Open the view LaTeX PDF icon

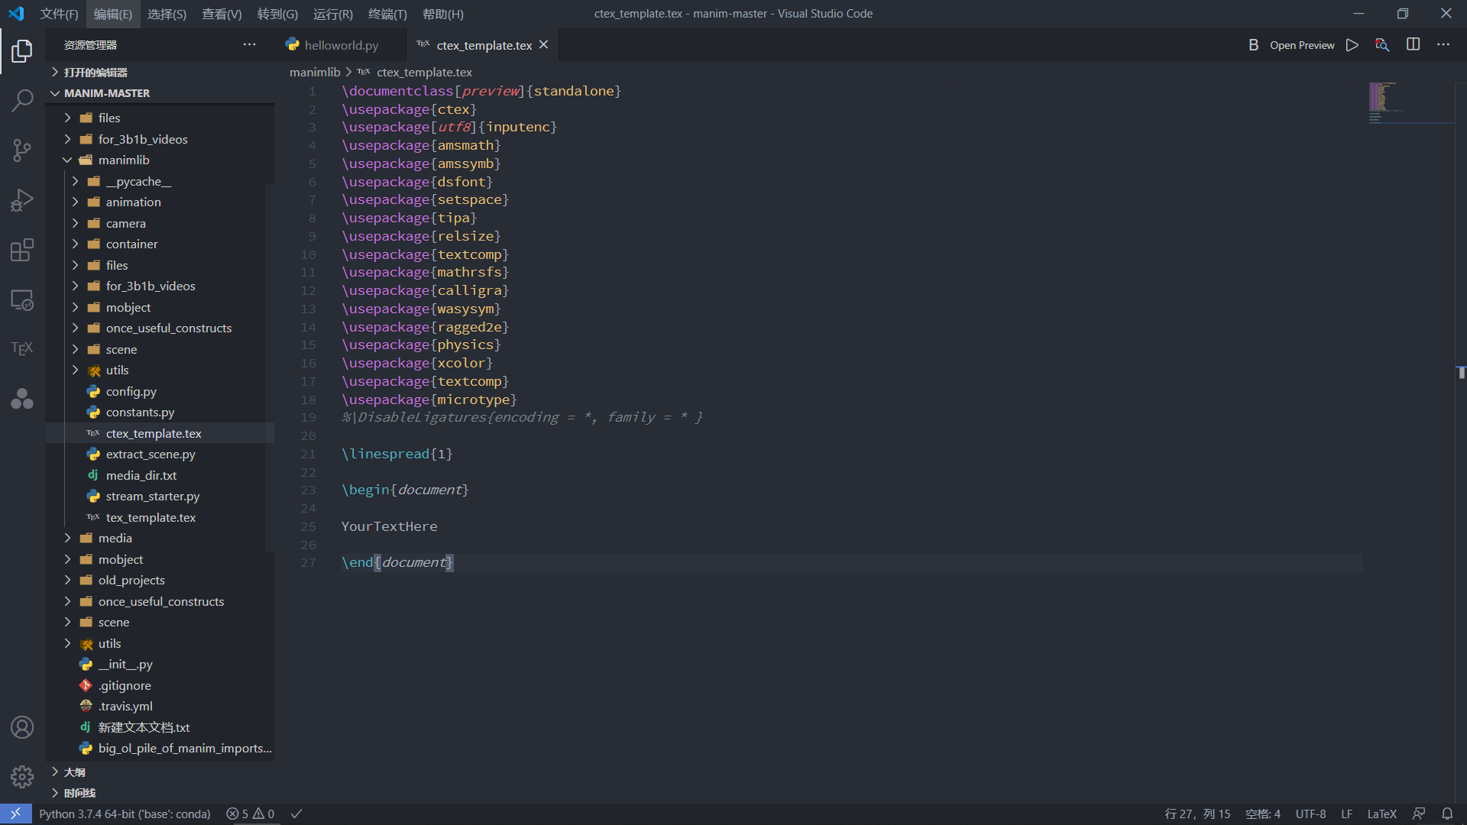(1382, 45)
